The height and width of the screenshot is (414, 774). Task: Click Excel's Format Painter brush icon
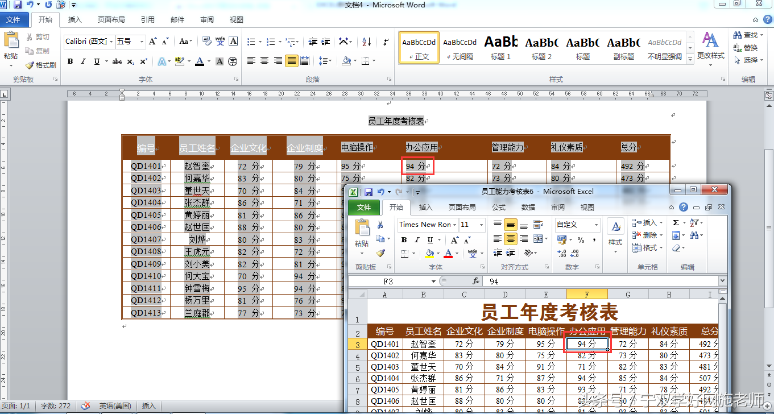point(380,253)
